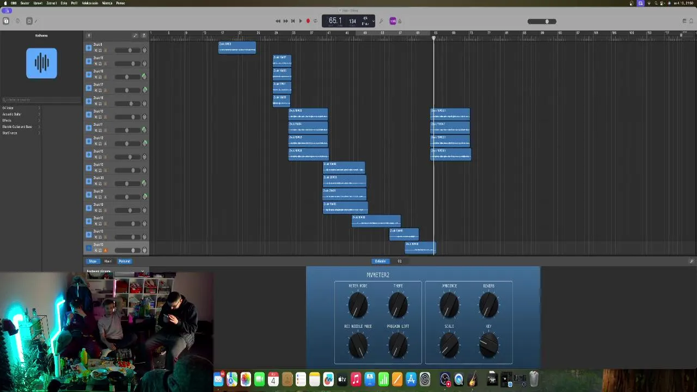697x392 pixels.
Task: Toggle Cycle mode in the transport
Action: click(x=315, y=21)
